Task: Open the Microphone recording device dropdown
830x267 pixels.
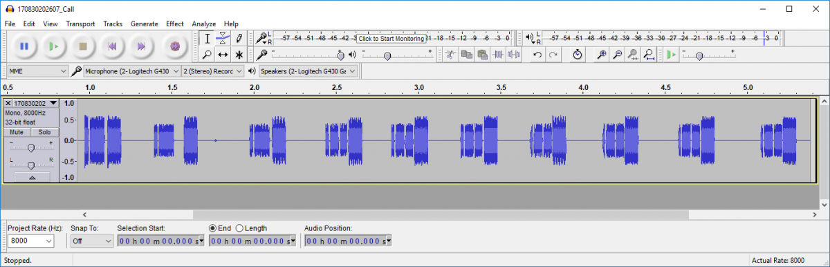Action: point(131,71)
